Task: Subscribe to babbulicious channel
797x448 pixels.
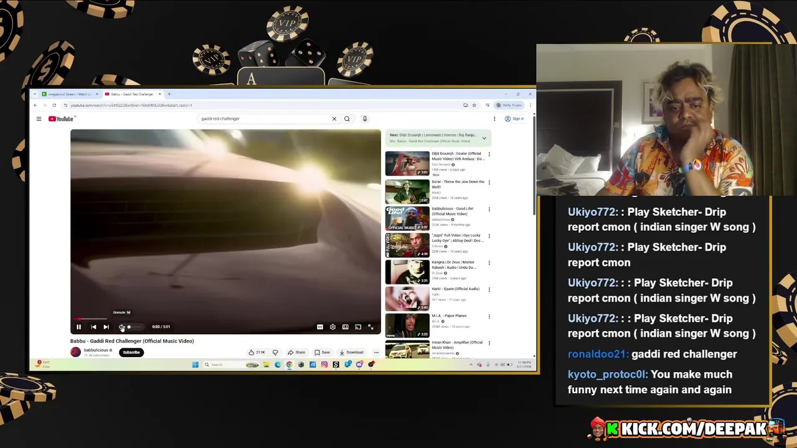Action: (131, 352)
